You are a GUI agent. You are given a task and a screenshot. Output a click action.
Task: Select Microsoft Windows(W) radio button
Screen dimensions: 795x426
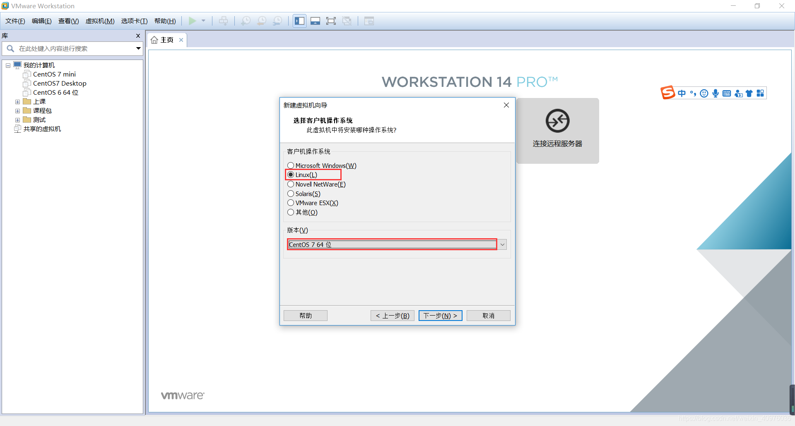point(291,165)
